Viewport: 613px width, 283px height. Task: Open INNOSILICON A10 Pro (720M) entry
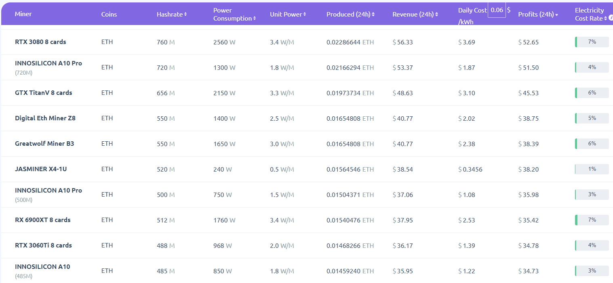pos(48,63)
